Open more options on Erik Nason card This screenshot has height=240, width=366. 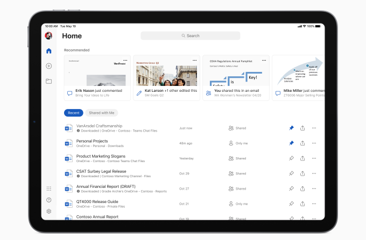[x=125, y=60]
